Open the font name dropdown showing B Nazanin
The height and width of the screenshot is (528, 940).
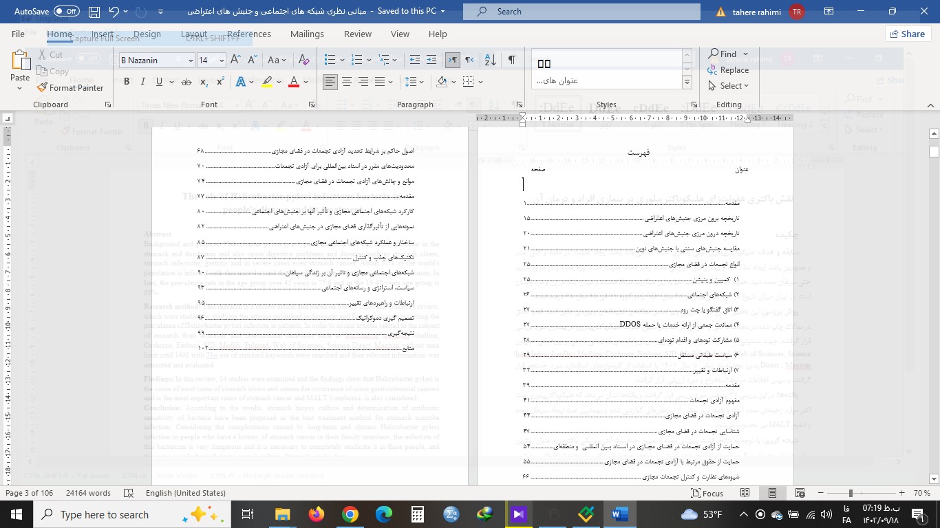click(x=191, y=60)
